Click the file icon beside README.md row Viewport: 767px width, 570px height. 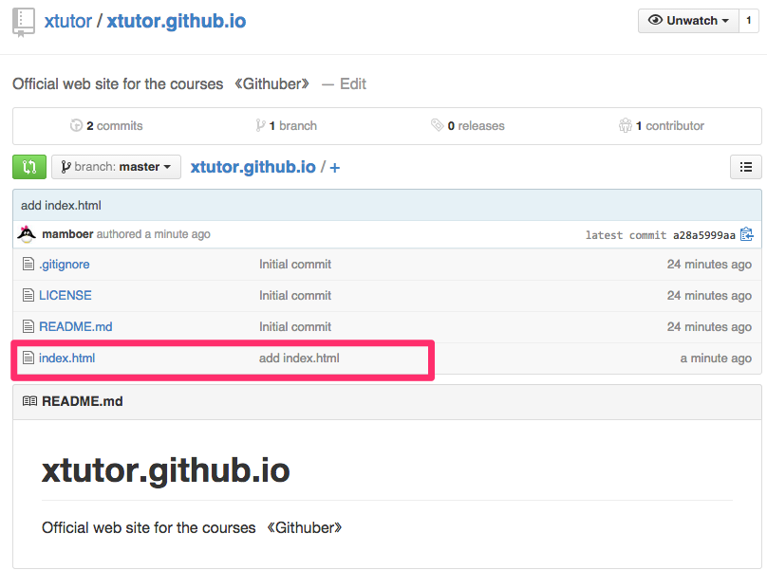coord(28,326)
